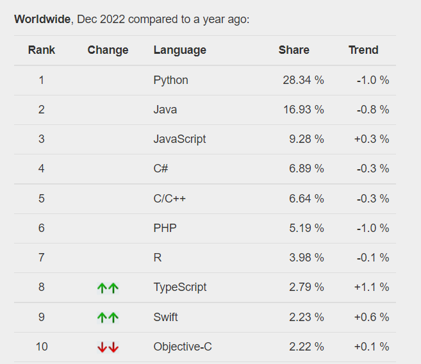
Task: Select the PHP row in the table
Action: (165, 228)
